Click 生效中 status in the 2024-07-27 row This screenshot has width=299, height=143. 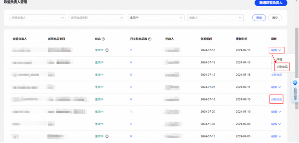(99, 87)
